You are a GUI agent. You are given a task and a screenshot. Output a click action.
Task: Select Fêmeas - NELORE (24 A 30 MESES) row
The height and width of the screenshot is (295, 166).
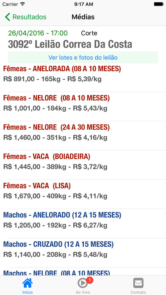click(x=83, y=136)
